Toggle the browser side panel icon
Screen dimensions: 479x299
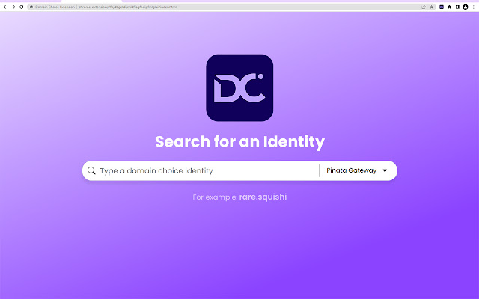pos(457,7)
